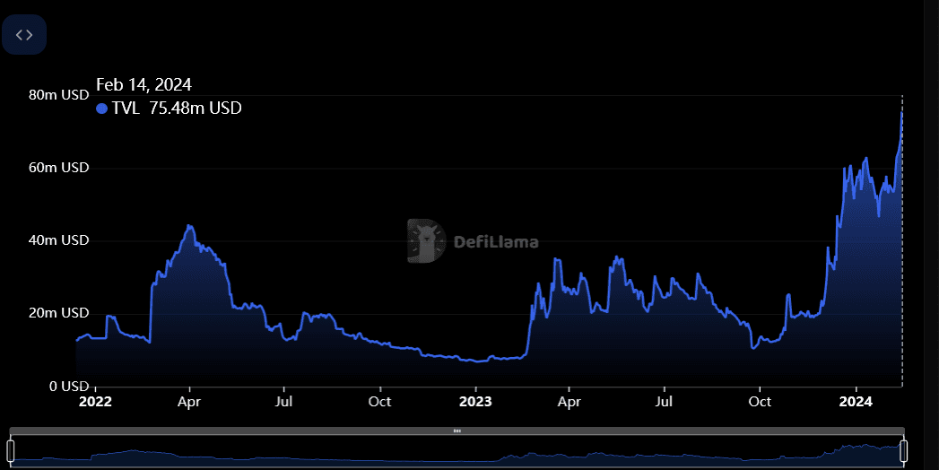Click the 2022 label on the time axis
This screenshot has height=470, width=939.
click(x=95, y=401)
